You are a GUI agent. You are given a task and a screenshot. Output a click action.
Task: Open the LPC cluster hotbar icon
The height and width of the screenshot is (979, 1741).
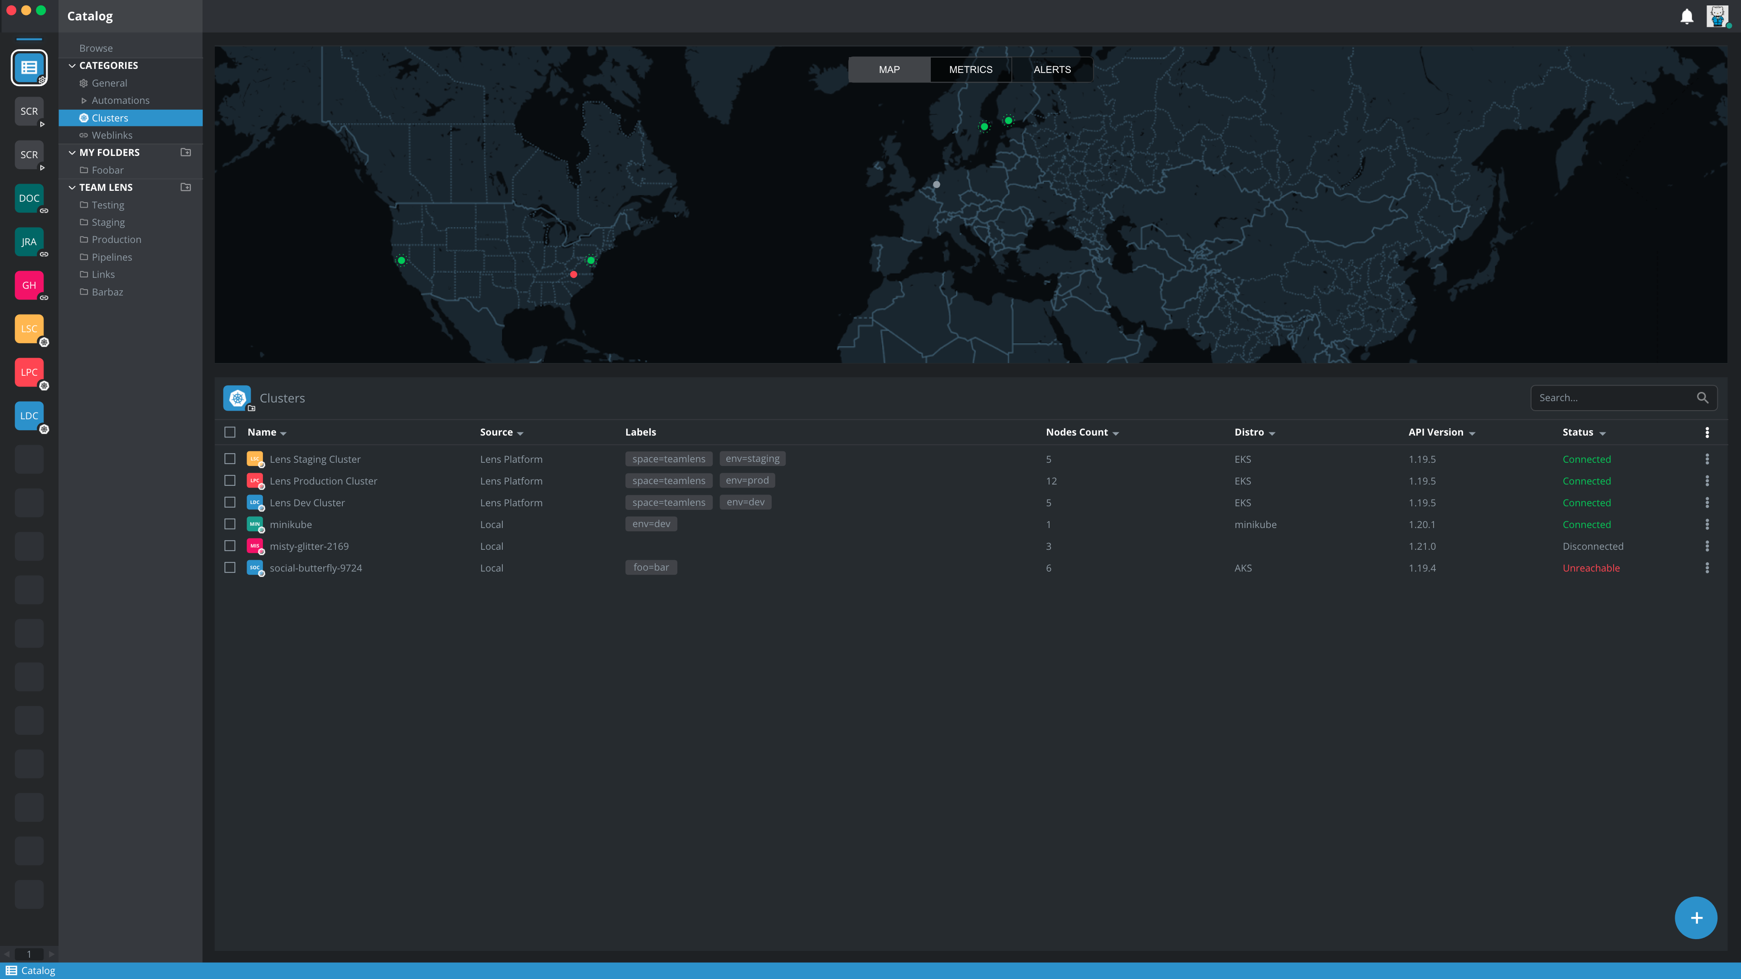click(x=29, y=372)
